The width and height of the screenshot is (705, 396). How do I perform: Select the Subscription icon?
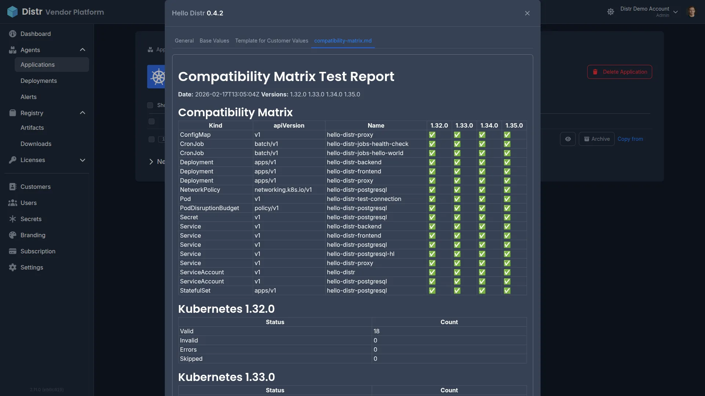tap(13, 251)
